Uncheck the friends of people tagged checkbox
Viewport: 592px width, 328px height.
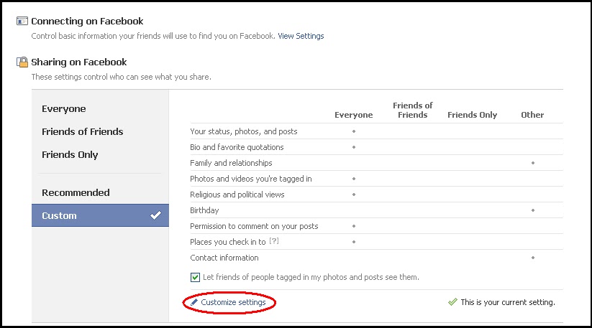tap(196, 277)
